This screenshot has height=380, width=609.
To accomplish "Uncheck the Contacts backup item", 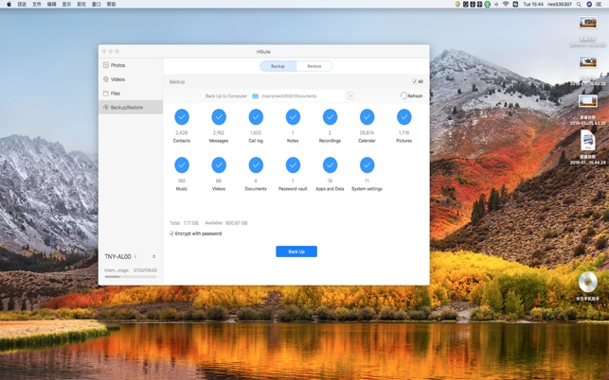I will (x=182, y=117).
